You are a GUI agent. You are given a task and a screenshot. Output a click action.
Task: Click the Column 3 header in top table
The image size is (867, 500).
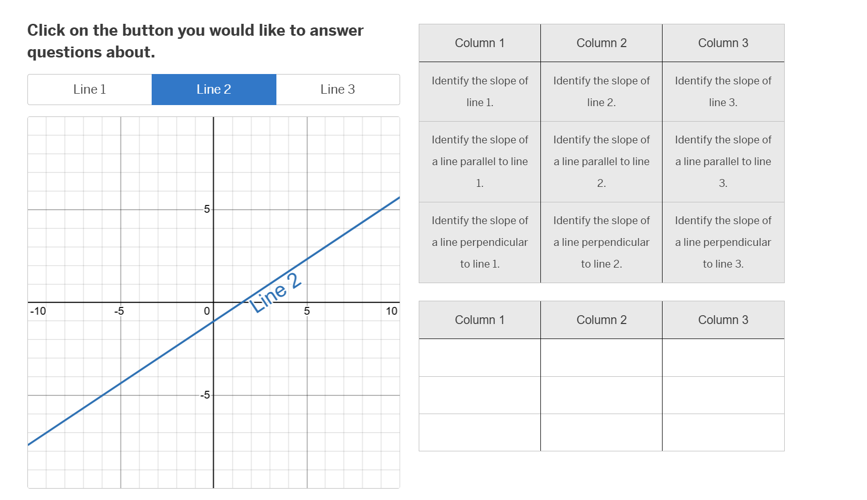tap(723, 43)
